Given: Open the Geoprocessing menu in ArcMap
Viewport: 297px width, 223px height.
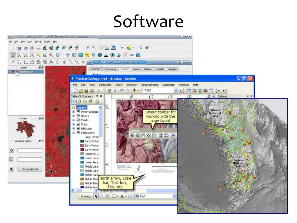Looking at the screenshot, I should click(150, 85).
